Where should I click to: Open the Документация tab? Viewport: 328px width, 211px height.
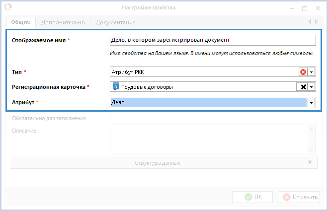click(x=115, y=22)
